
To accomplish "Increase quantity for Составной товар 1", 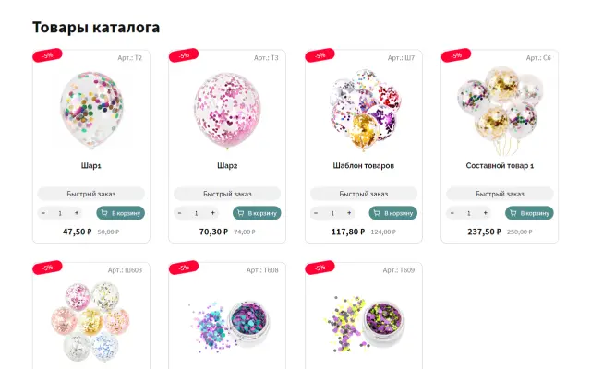I will [x=486, y=213].
